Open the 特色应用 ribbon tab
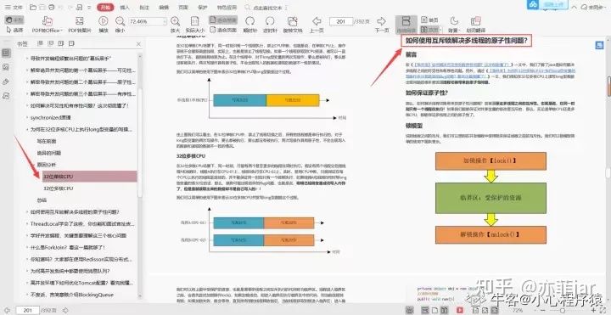Screen dimensions: 611x315 point(227,8)
